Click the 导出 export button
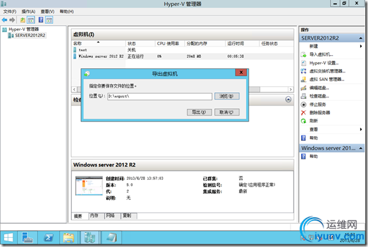368x247 pixels. 200,112
